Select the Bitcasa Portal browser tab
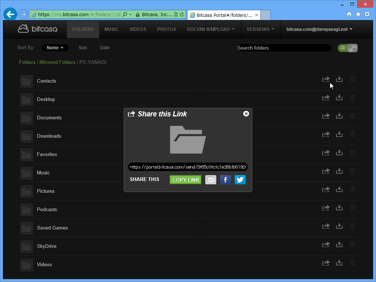The image size is (376, 282). tap(224, 15)
